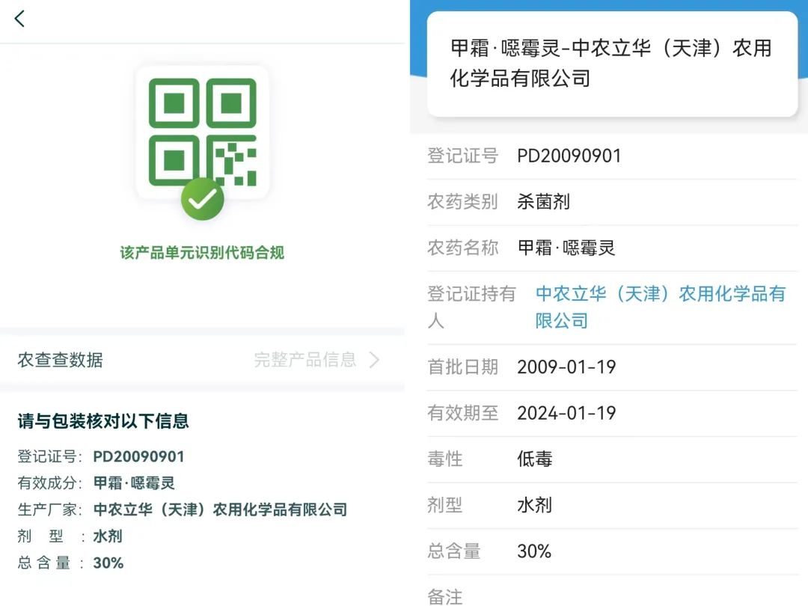Click 杀菌剂 pesticide category value
The image size is (808, 606).
click(544, 201)
